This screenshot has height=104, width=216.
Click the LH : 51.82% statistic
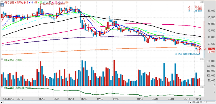[195, 7]
